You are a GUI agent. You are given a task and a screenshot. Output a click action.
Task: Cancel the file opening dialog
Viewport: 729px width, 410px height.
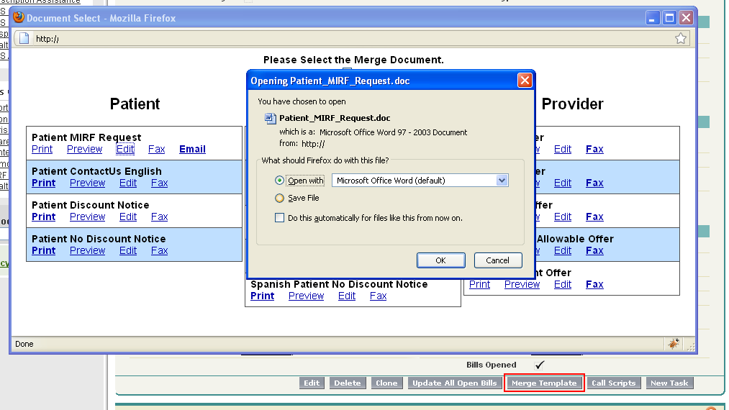click(x=498, y=260)
